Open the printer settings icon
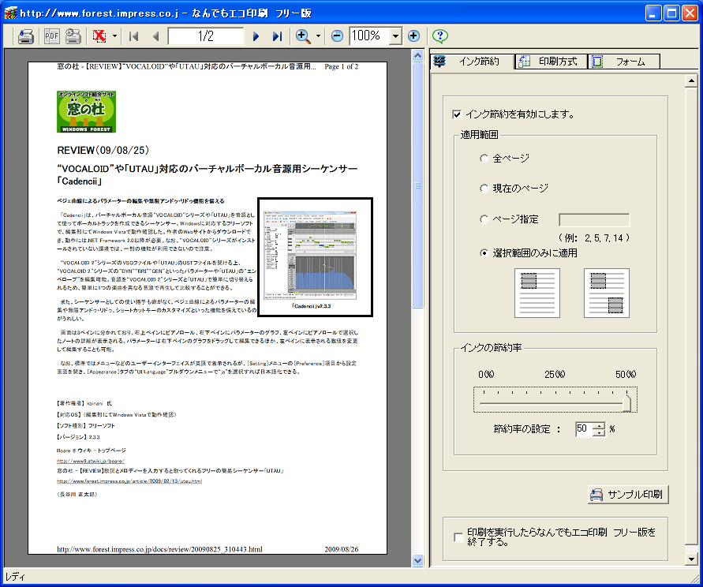 coord(73,36)
